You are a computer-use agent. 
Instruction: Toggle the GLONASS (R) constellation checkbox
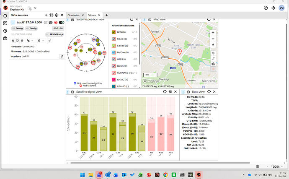[x=114, y=73]
